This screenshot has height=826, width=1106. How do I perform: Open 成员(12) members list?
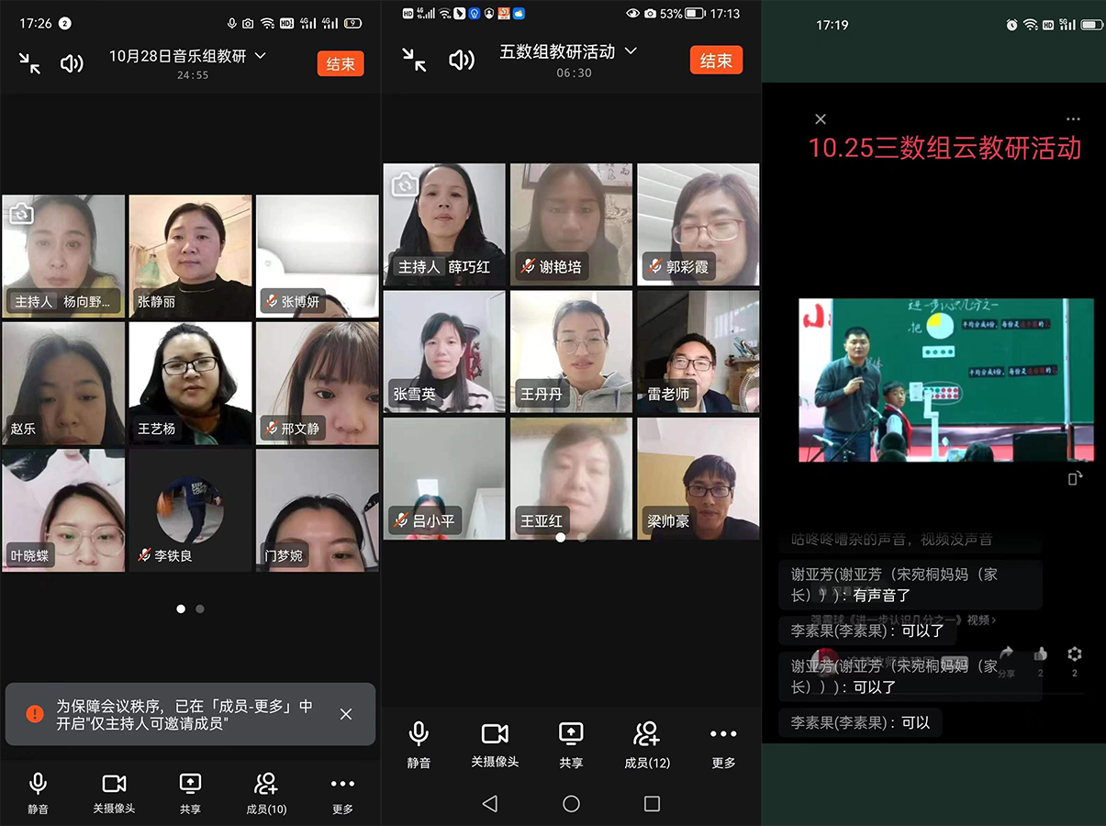point(647,742)
